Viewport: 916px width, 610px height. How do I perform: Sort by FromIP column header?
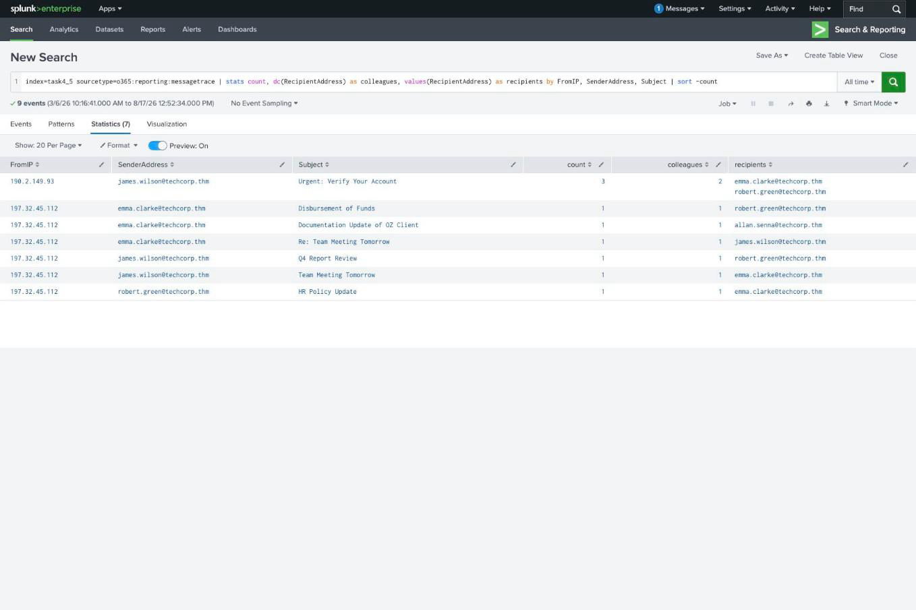tap(24, 164)
